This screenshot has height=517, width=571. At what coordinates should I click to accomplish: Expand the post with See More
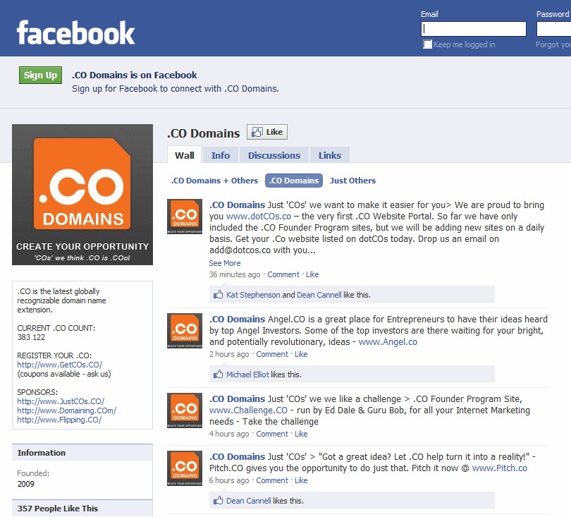click(225, 263)
